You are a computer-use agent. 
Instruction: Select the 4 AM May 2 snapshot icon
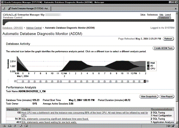87,81
